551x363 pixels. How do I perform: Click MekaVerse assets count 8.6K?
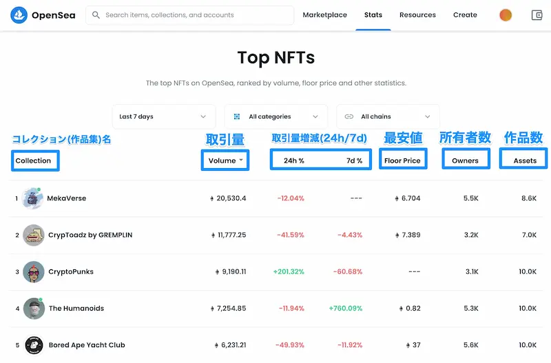(x=529, y=198)
